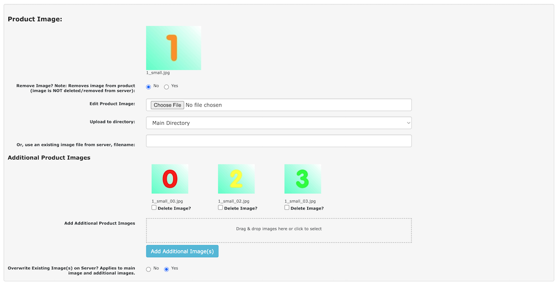Click the dropdown chevron beside Main Directory
Image resolution: width=559 pixels, height=285 pixels.
coord(408,123)
